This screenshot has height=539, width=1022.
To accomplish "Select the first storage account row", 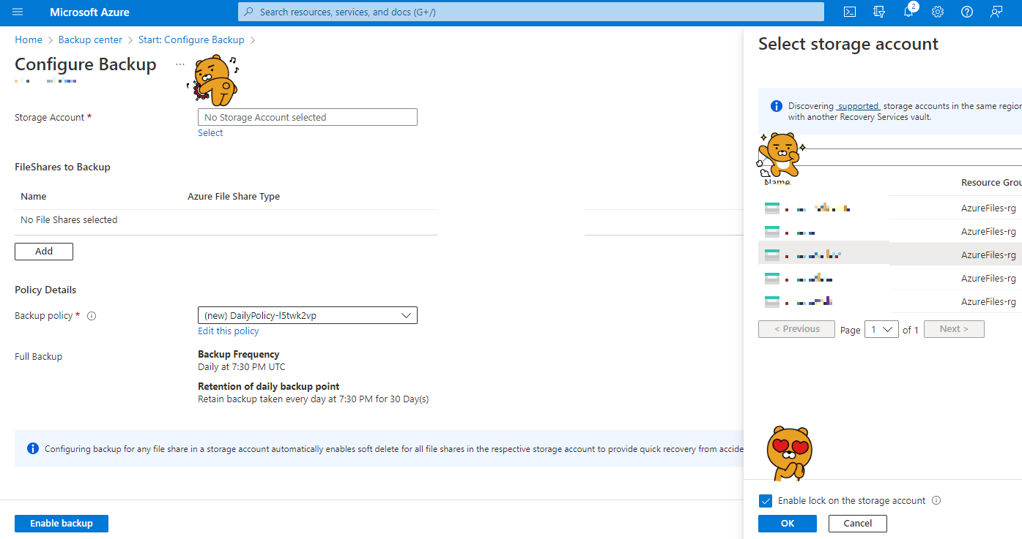I will (890, 208).
